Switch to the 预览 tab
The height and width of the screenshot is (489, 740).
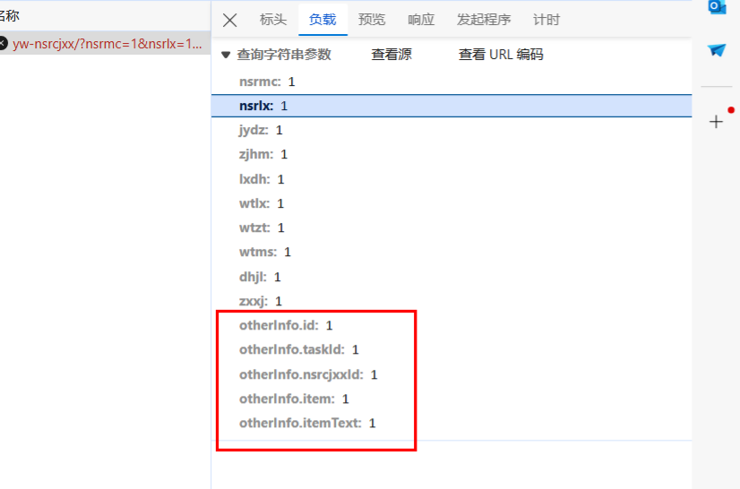[x=372, y=20]
